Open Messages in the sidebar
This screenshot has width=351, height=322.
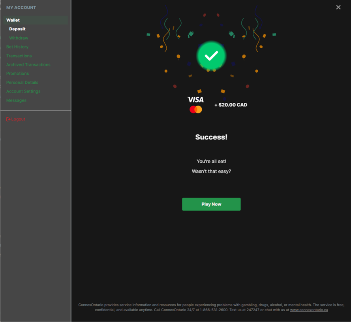coord(16,100)
